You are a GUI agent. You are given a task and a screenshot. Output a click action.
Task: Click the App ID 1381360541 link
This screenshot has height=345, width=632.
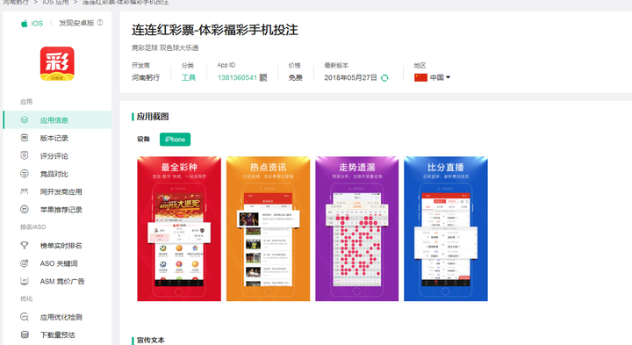(237, 77)
